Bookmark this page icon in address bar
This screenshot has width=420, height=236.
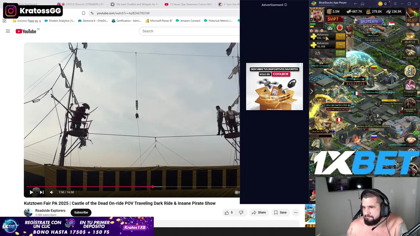click(83, 13)
